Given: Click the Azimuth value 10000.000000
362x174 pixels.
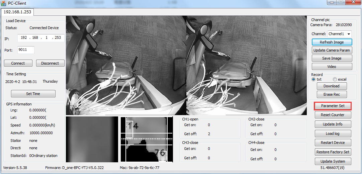Looking at the screenshot, I should [41, 133].
